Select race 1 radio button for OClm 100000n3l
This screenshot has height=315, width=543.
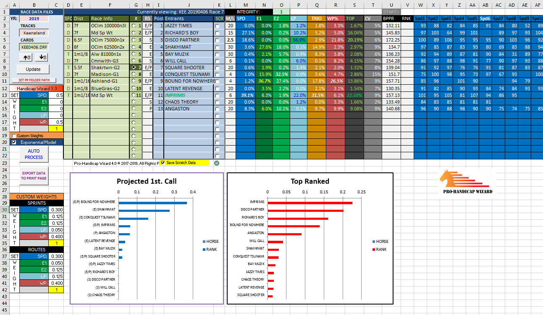134,26
